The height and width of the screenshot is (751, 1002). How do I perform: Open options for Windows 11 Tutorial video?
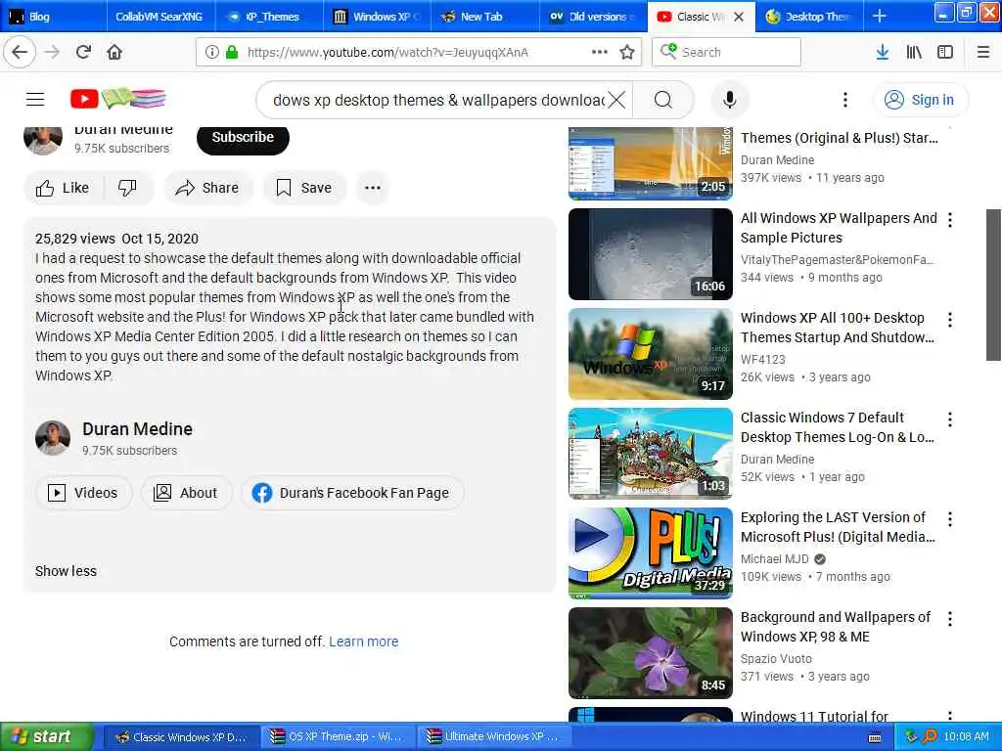950,717
